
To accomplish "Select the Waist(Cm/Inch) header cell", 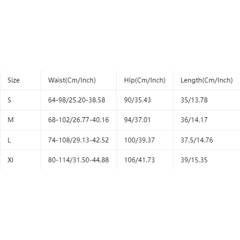I will click(72, 80).
